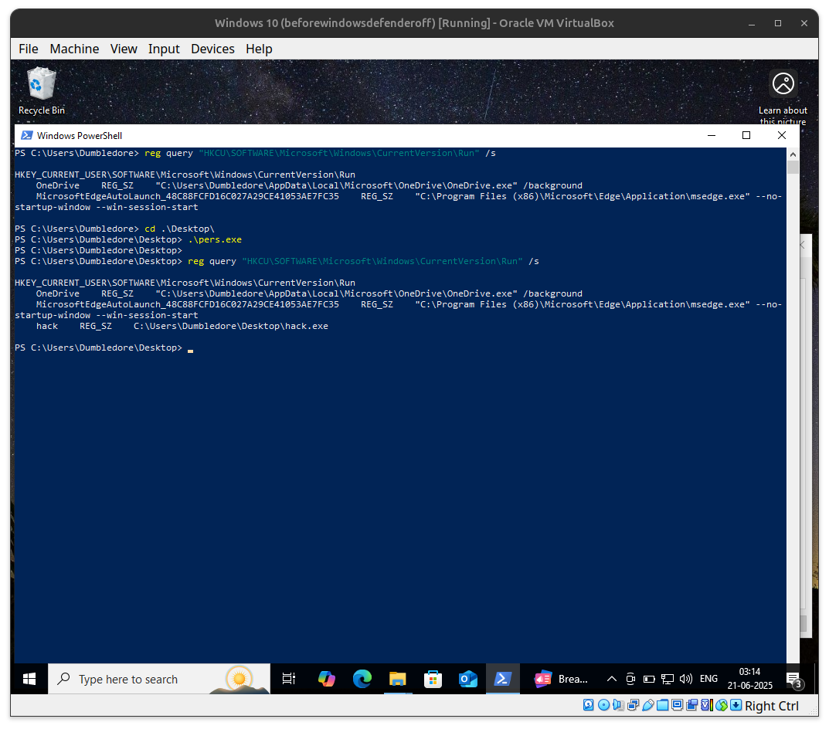This screenshot has height=729, width=829.
Task: Click the PowerShell icon in the window title bar
Action: [x=27, y=135]
